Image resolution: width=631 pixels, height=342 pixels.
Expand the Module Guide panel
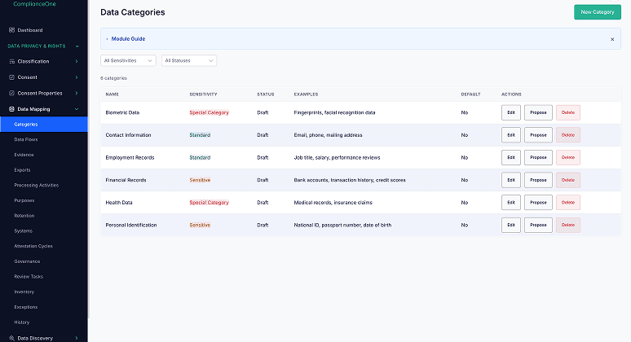coord(128,39)
